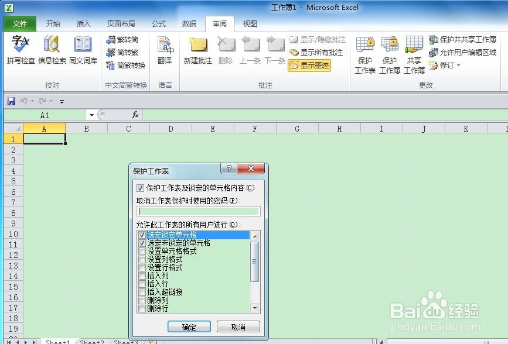Screen dimensions: 508x344
Task: Uncheck 选定锁定单元格 option
Action: (142, 235)
